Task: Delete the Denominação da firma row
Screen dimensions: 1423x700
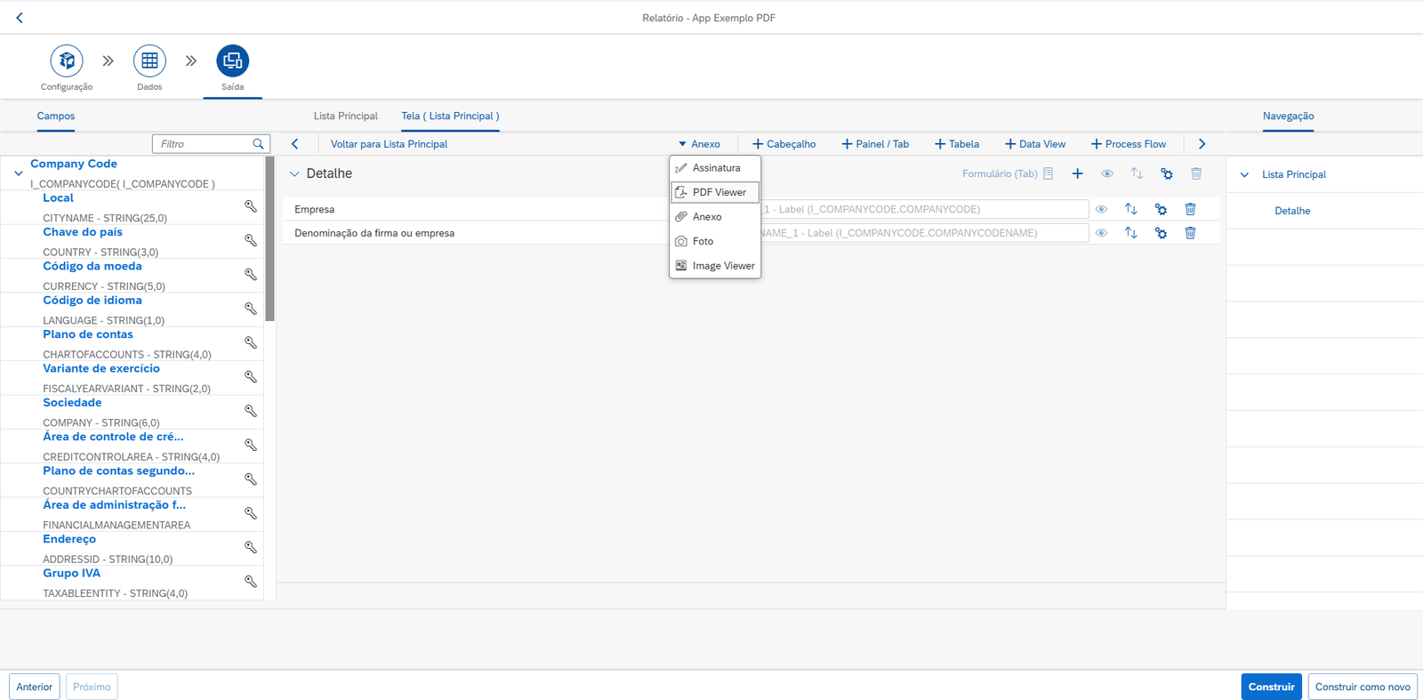Action: (x=1190, y=233)
